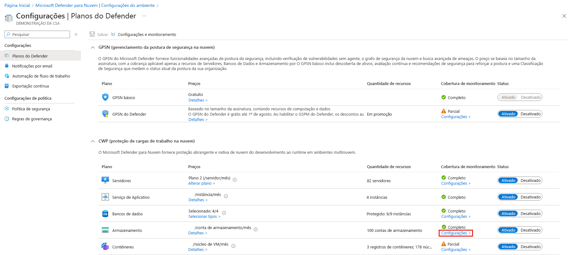Select Ativado for the Armazenamento plan
Screen dimensions: 568x255
[x=508, y=230]
